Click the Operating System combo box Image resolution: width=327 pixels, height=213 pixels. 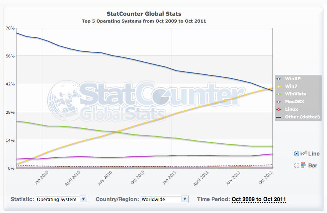point(61,199)
